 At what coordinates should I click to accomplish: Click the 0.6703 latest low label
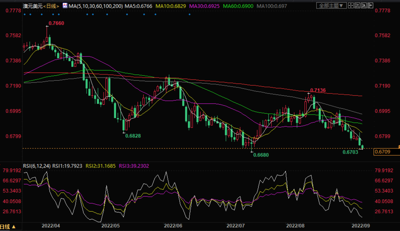tap(350, 152)
